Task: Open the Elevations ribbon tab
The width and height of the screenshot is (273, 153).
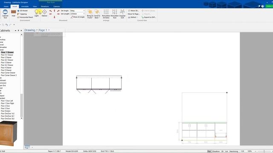Action: tap(45, 6)
